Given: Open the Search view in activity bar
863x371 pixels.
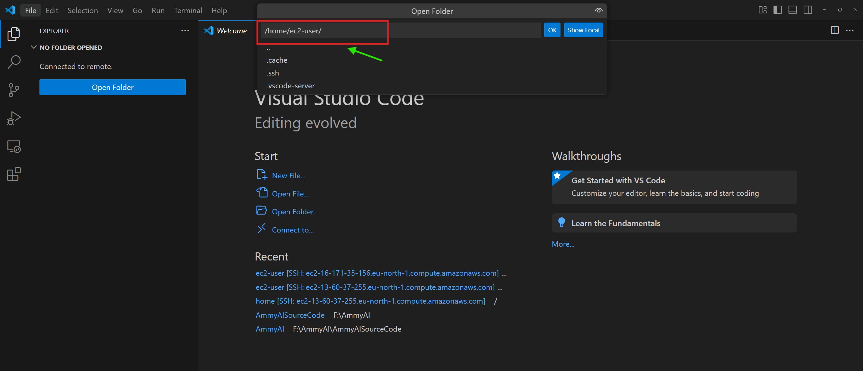Looking at the screenshot, I should tap(14, 62).
